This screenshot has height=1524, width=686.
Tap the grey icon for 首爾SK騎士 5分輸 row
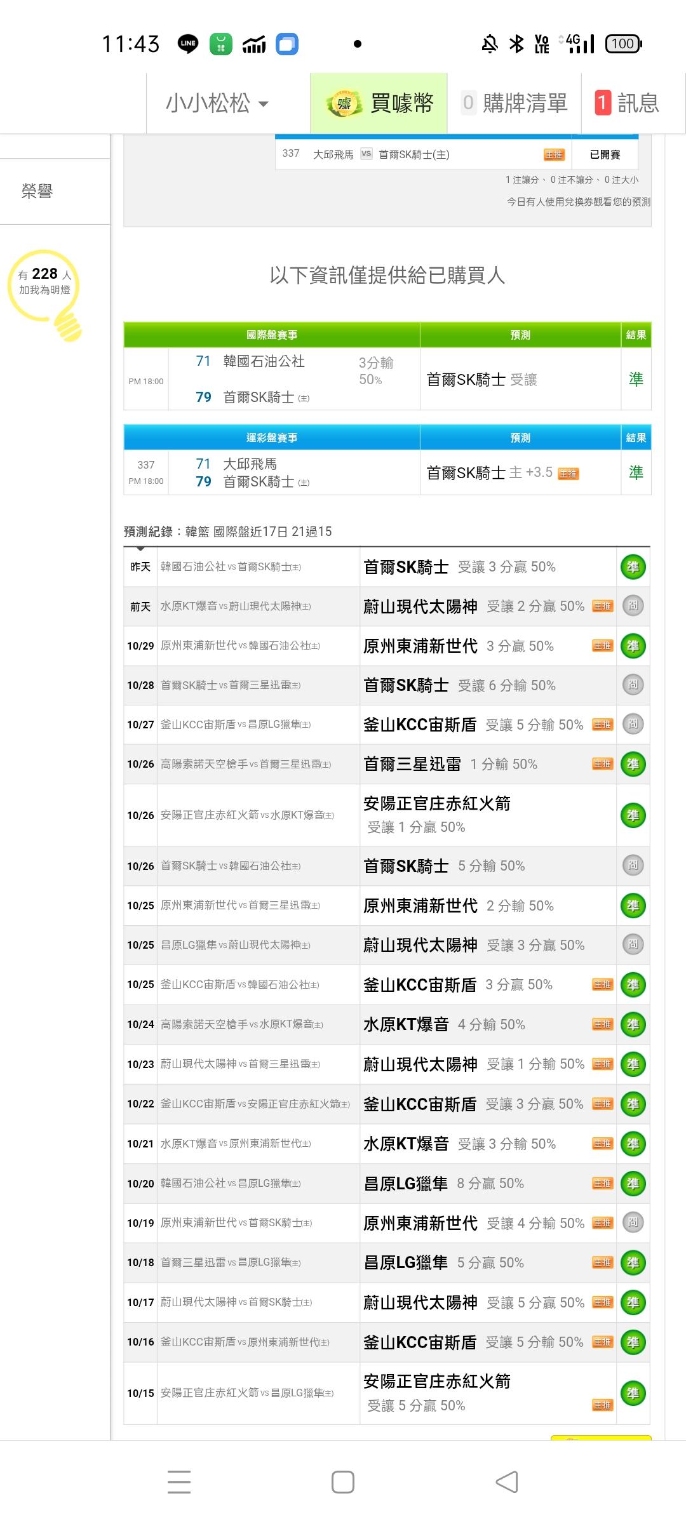coord(633,866)
